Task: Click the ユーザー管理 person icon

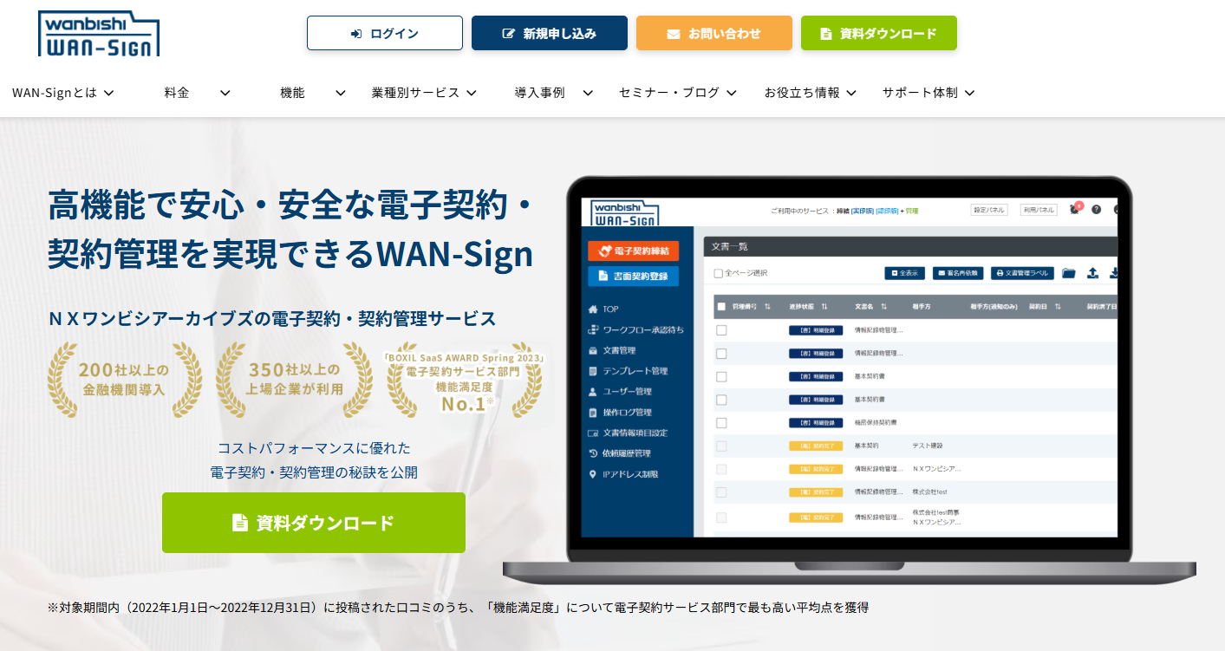Action: pyautogui.click(x=593, y=392)
